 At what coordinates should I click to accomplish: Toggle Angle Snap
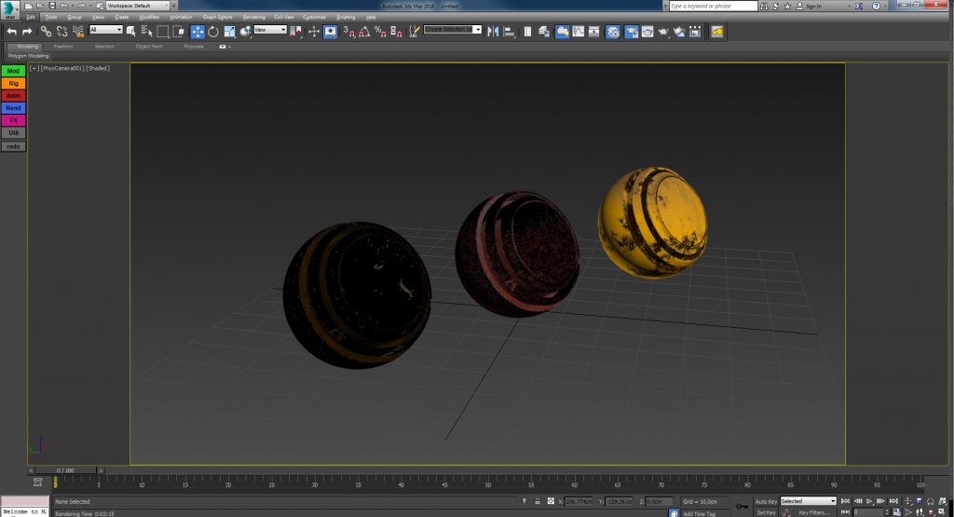click(x=364, y=32)
